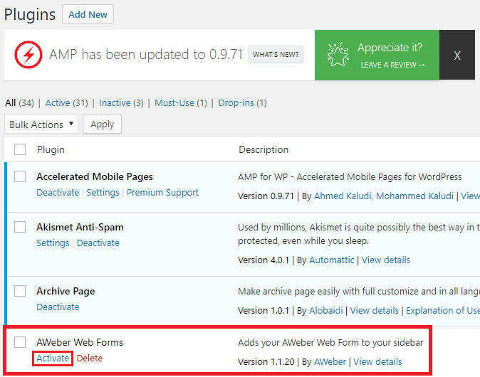The height and width of the screenshot is (377, 480).
Task: Open Premium Support link
Action: [162, 192]
